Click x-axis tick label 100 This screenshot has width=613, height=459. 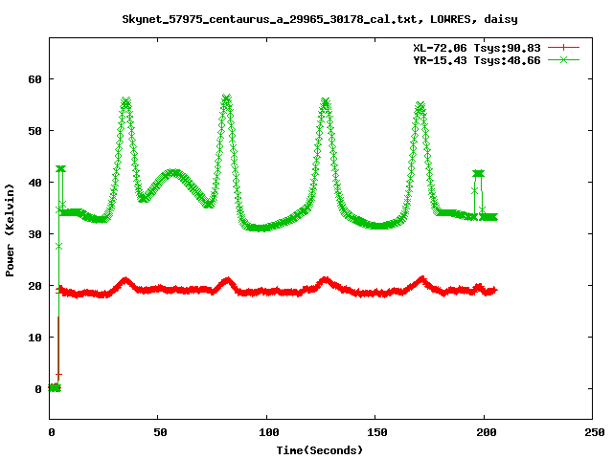[x=268, y=432]
